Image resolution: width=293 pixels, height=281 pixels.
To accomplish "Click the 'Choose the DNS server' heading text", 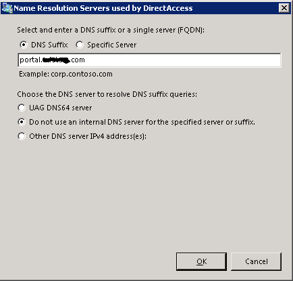I will click(107, 94).
